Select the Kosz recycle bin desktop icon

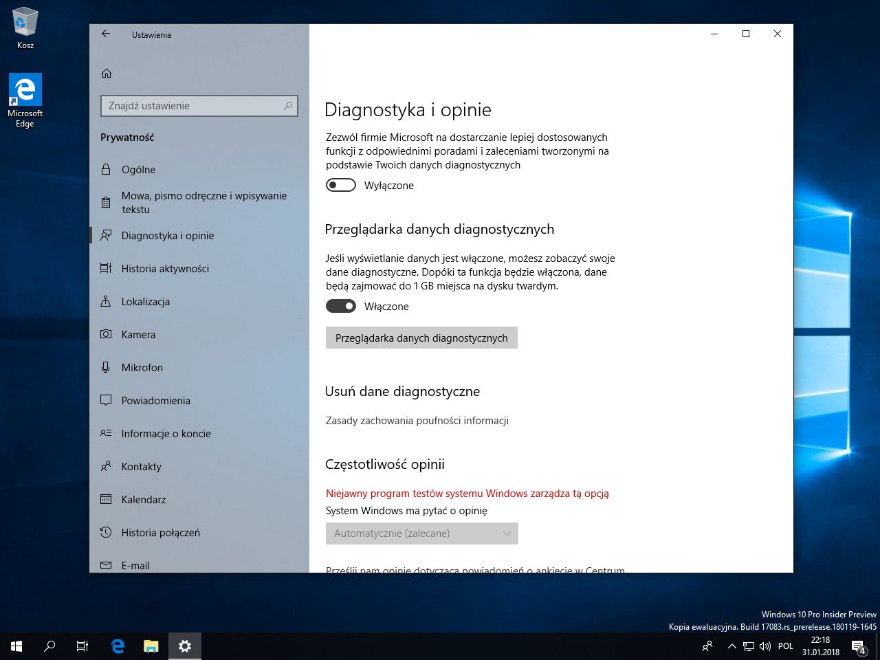pos(25,28)
